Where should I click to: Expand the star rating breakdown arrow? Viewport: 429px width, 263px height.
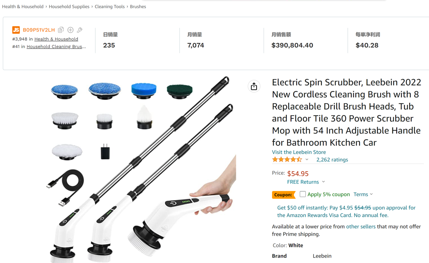pyautogui.click(x=307, y=160)
